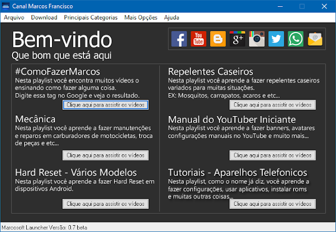Open the Download menu
The height and width of the screenshot is (232, 336).
point(44,17)
